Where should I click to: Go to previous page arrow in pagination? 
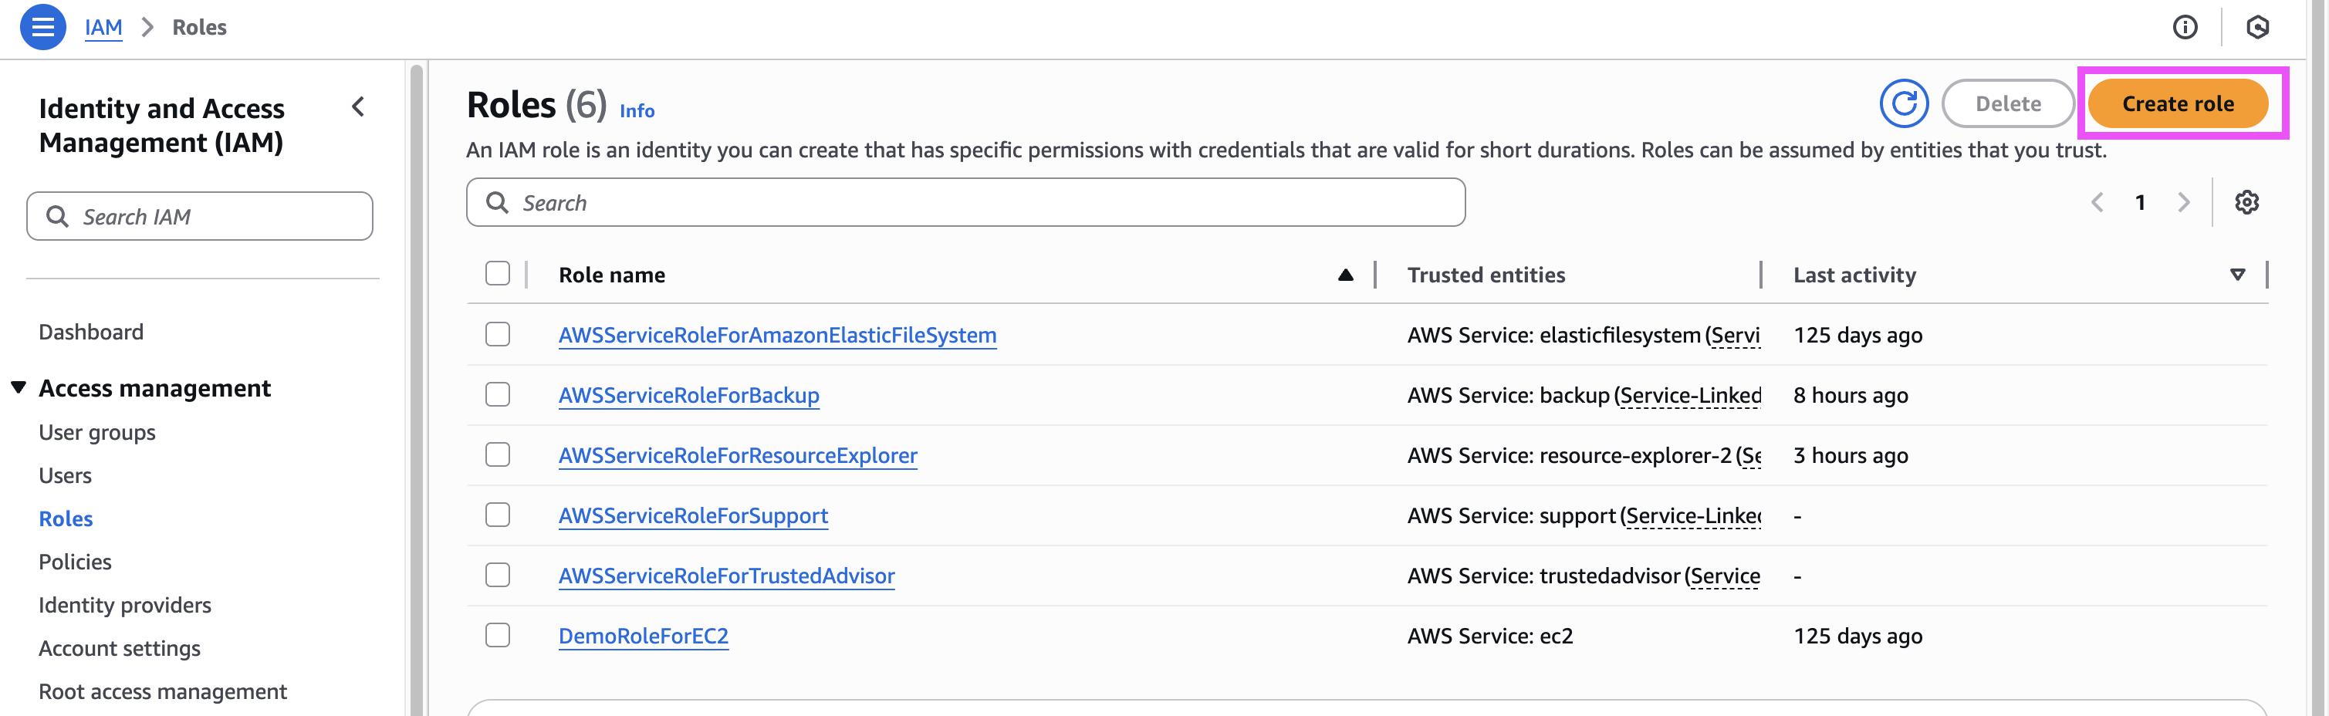2097,202
